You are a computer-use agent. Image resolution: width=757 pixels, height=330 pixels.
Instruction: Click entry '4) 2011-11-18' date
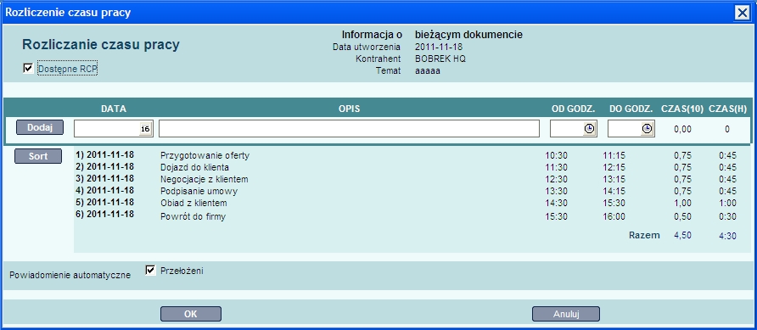[104, 190]
